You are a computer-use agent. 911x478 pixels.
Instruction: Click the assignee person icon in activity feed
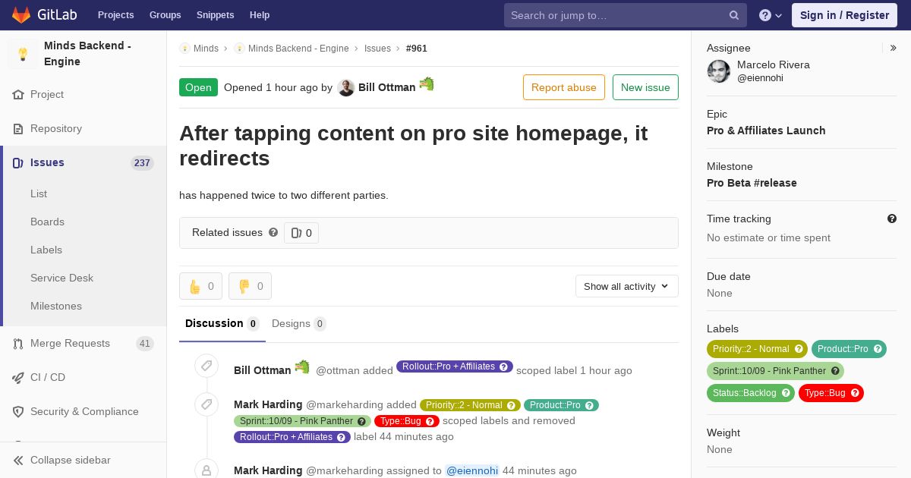click(206, 470)
